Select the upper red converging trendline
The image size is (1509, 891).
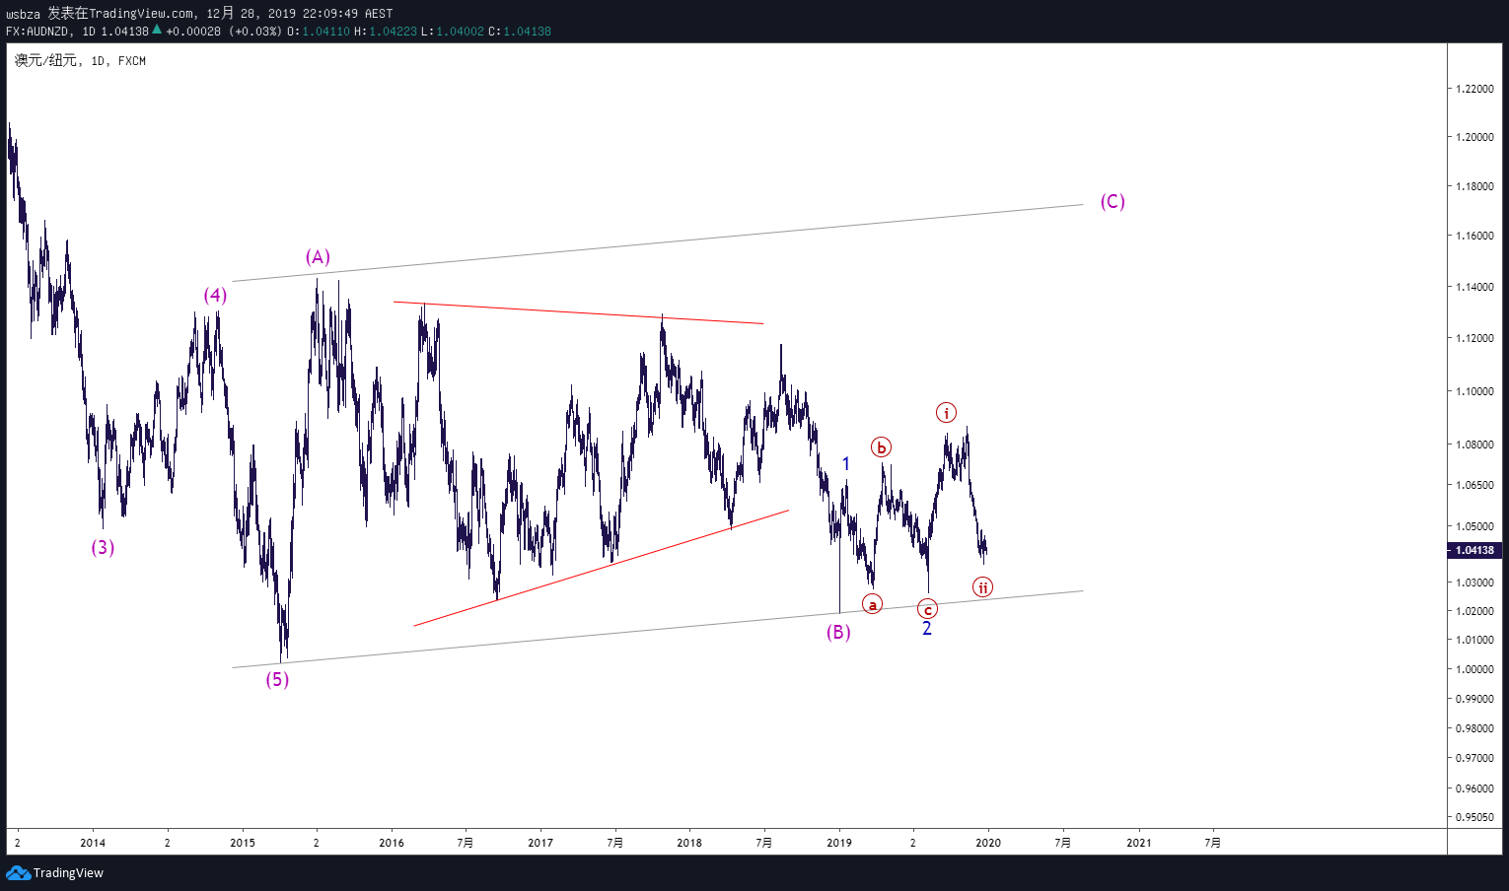578,312
